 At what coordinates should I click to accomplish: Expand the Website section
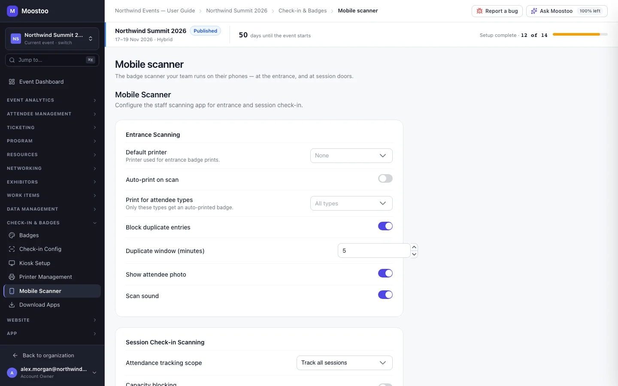[52, 320]
